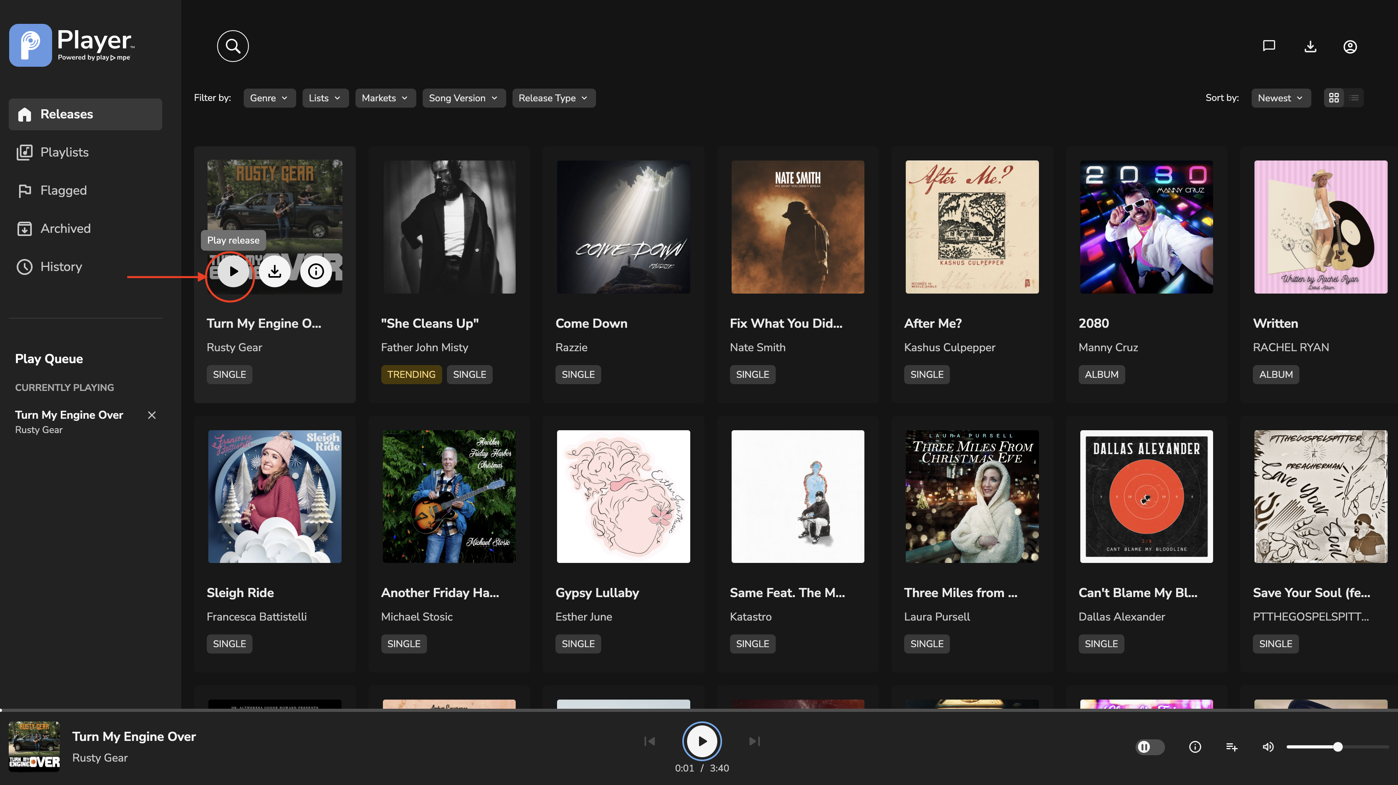Open the Fix What You Did... title
The image size is (1398, 785).
click(786, 324)
